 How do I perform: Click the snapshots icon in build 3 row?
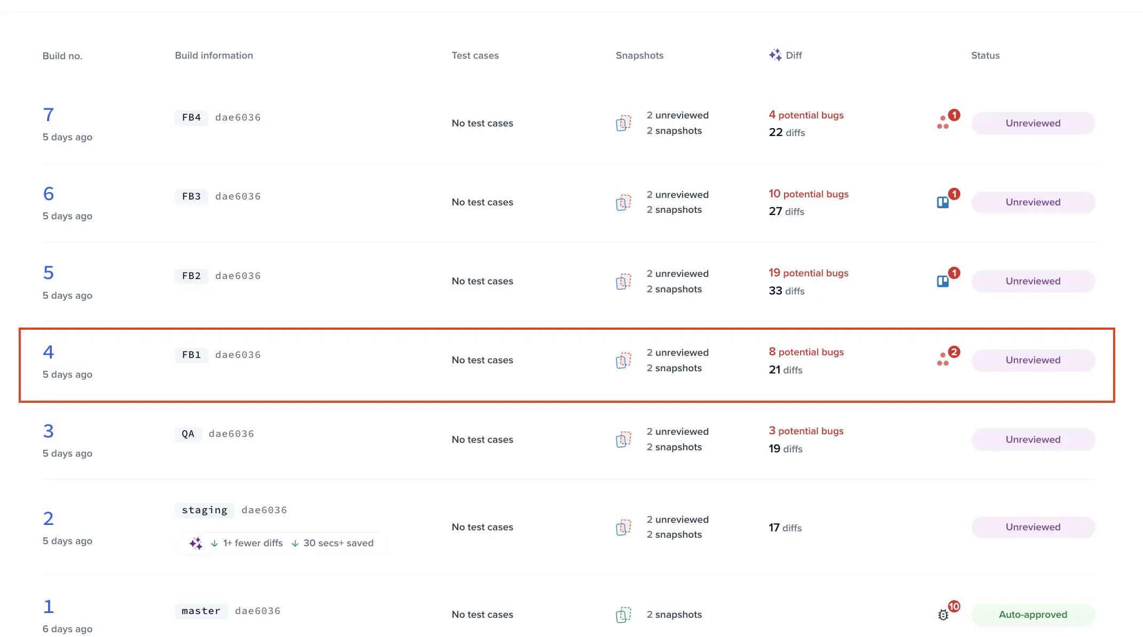point(623,440)
